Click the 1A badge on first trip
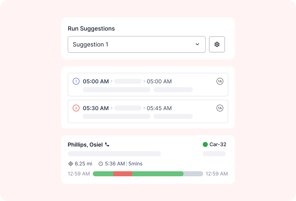 point(220,81)
